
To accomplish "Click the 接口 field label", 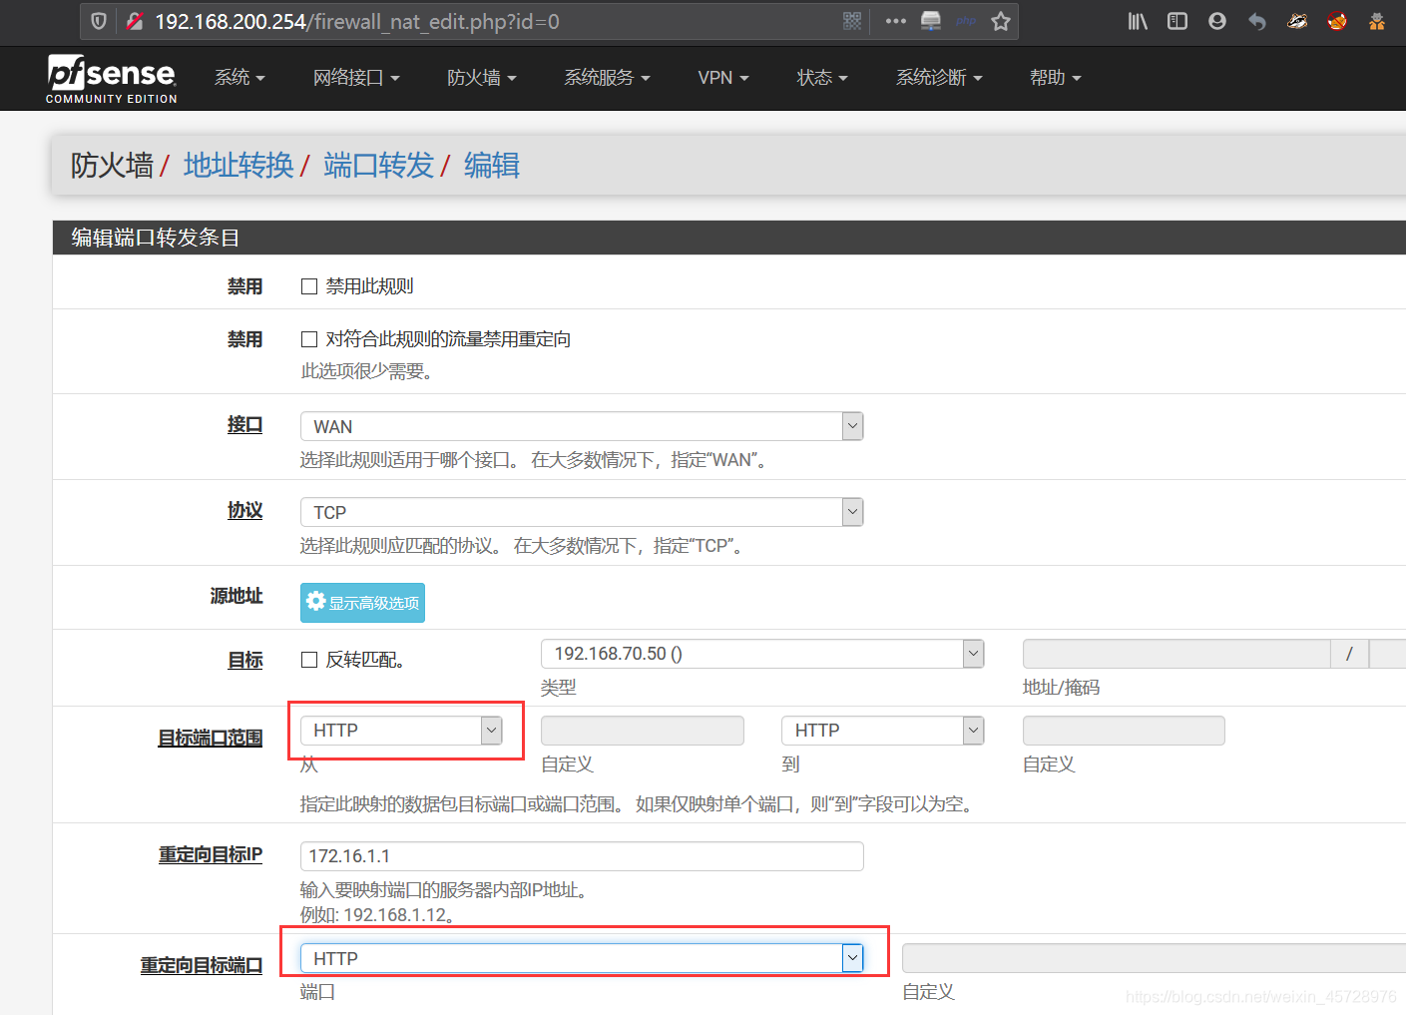I will 244,425.
